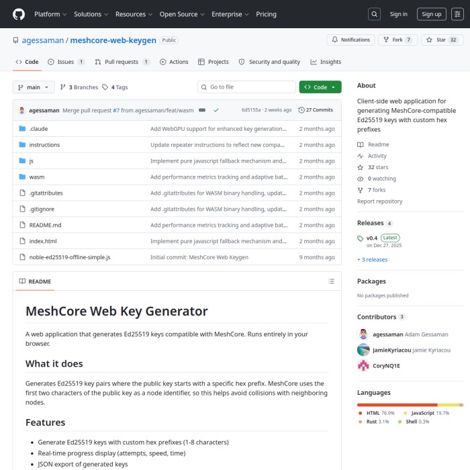Click JamieKyriacou contributor avatar

pyautogui.click(x=363, y=350)
